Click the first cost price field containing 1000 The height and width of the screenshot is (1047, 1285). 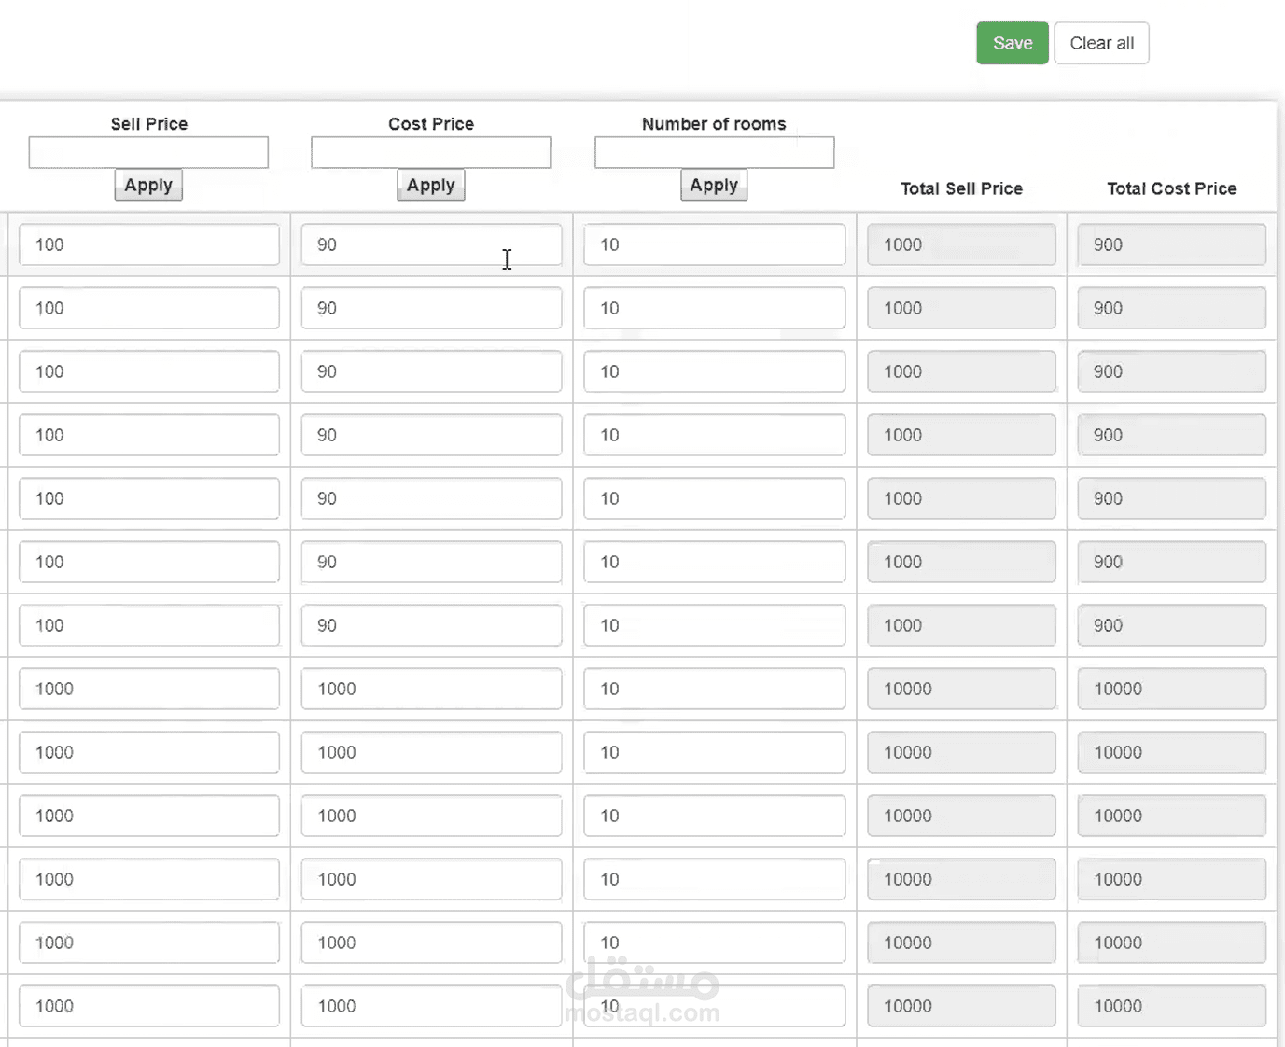pyautogui.click(x=431, y=689)
